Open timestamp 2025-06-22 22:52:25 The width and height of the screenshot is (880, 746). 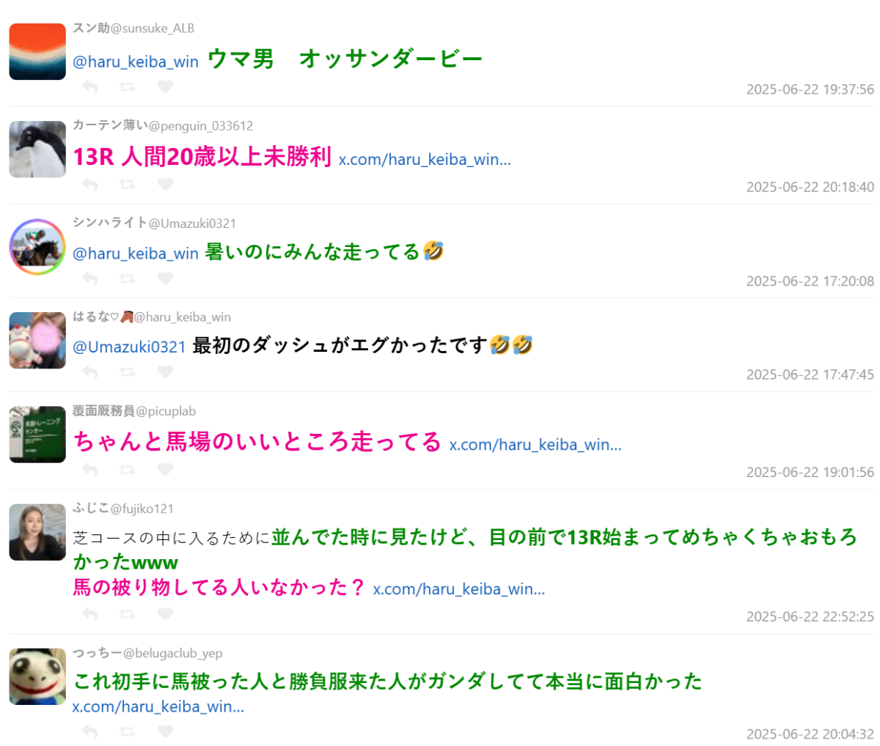pyautogui.click(x=810, y=616)
